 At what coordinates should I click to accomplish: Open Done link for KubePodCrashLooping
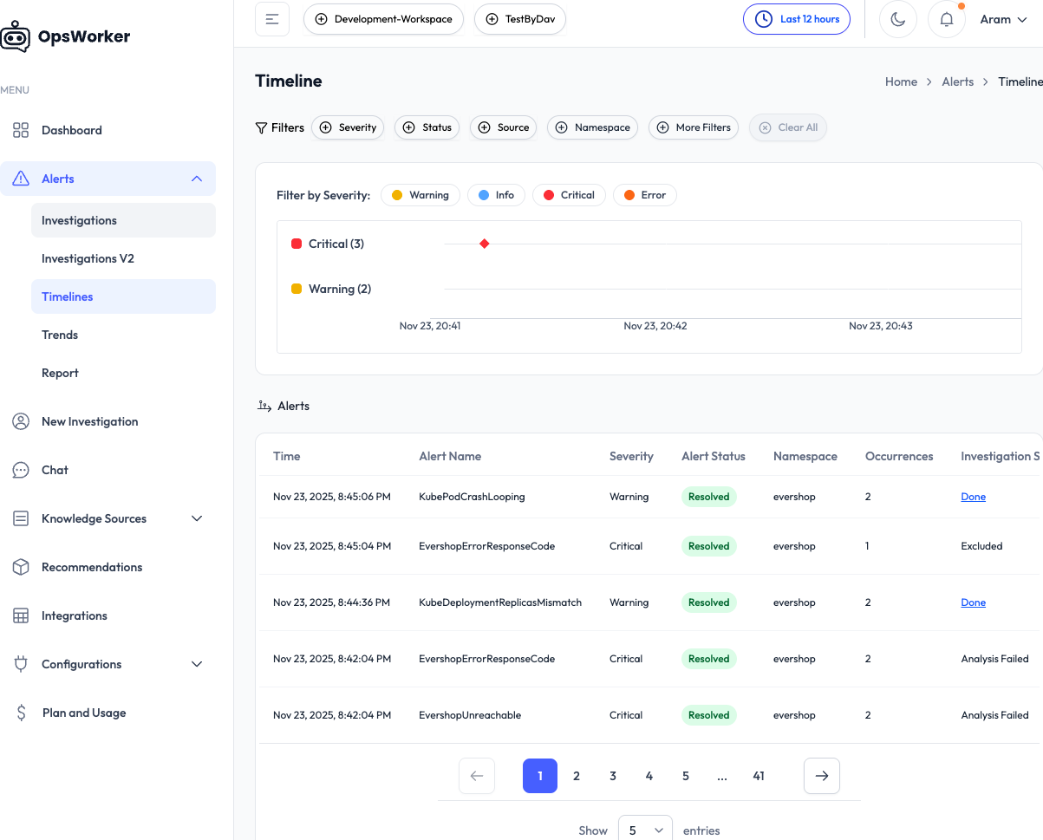click(973, 497)
